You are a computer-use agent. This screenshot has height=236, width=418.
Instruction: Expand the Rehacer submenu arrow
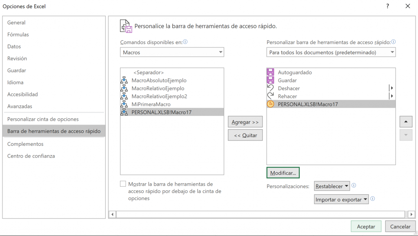coord(391,96)
